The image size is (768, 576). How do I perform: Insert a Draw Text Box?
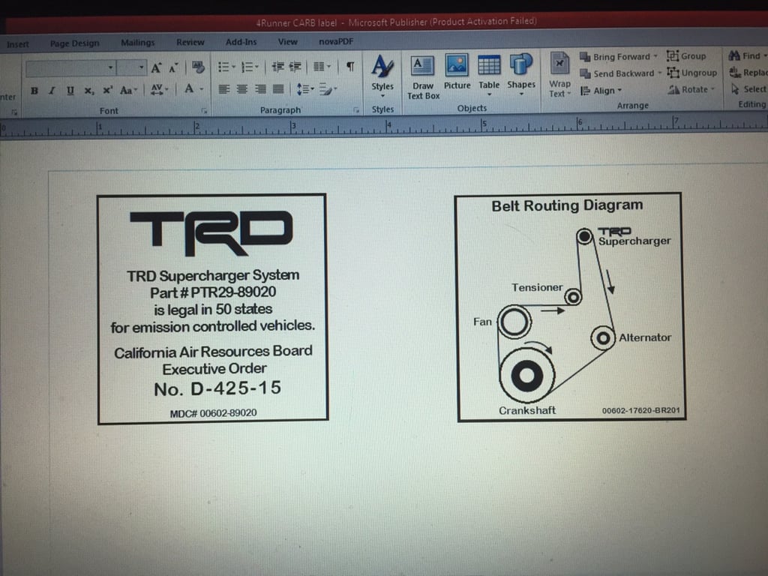coord(423,77)
